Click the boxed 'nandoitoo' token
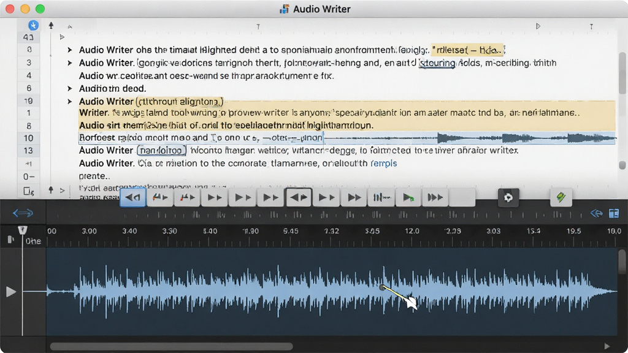This screenshot has height=353, width=628. click(161, 151)
